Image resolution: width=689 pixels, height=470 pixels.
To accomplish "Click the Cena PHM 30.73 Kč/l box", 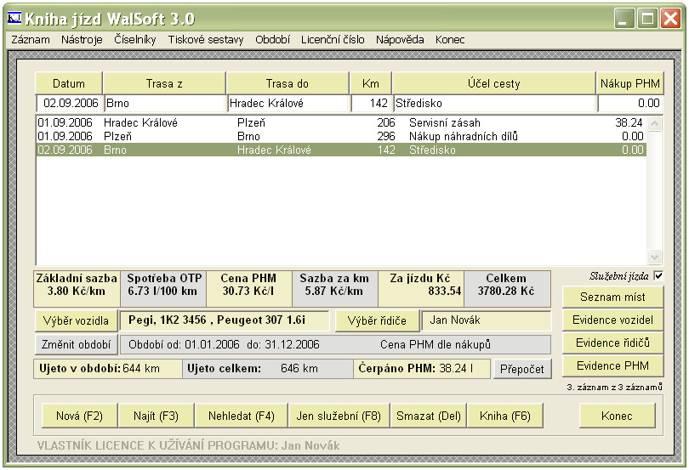I will click(248, 289).
